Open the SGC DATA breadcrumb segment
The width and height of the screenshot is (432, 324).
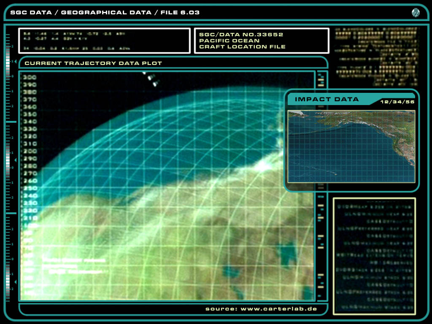31,12
